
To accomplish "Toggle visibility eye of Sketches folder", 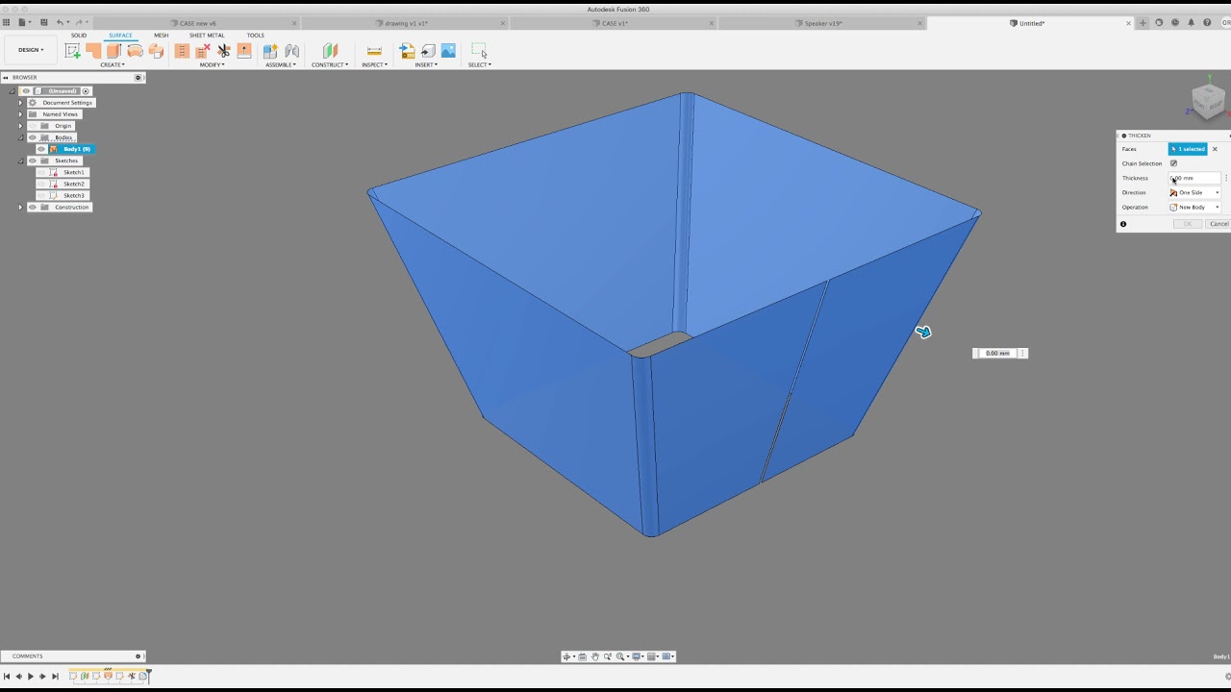I will pyautogui.click(x=32, y=161).
